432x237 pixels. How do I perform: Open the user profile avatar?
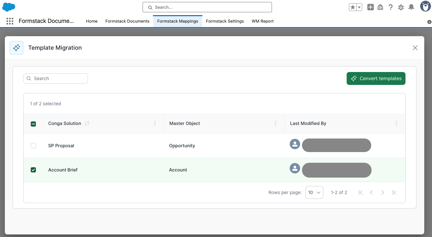[x=425, y=6]
